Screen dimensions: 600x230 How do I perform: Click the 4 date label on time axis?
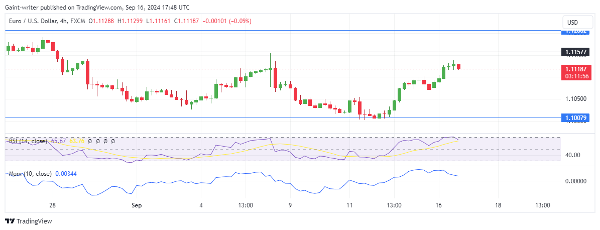[201, 205]
